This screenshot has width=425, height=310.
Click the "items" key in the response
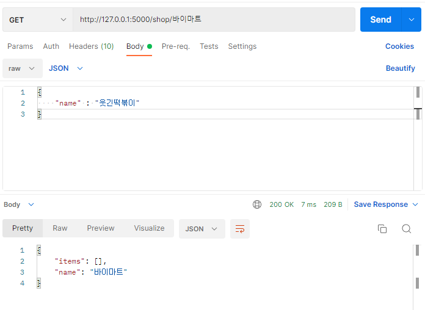70,261
